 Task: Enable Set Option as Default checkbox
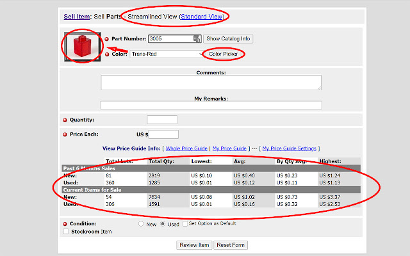(x=184, y=224)
